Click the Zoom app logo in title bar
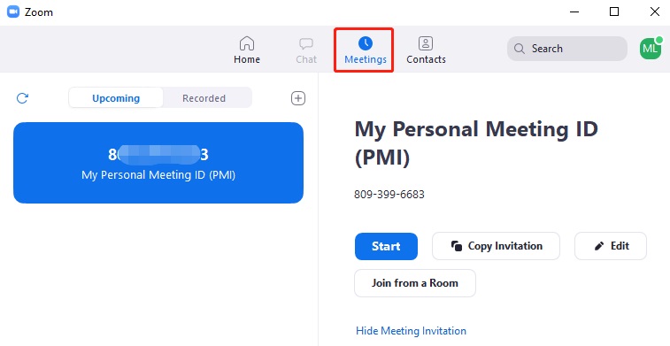Viewport: 670px width, 346px height. [13, 12]
